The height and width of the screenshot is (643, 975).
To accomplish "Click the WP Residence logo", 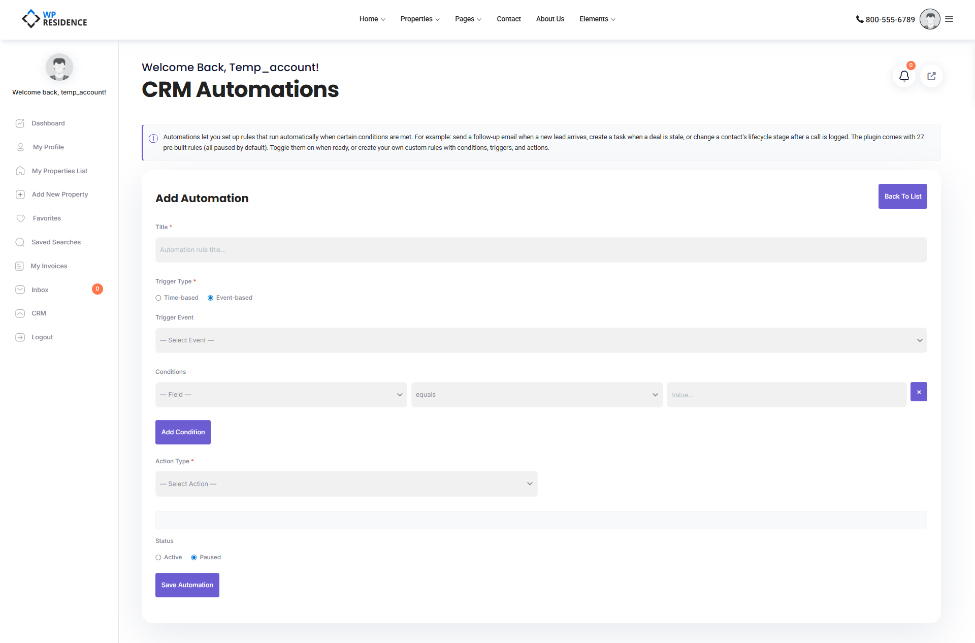I will coord(54,19).
